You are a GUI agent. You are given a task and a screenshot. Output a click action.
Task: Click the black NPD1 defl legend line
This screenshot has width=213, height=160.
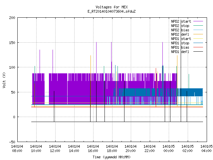pos(198,52)
